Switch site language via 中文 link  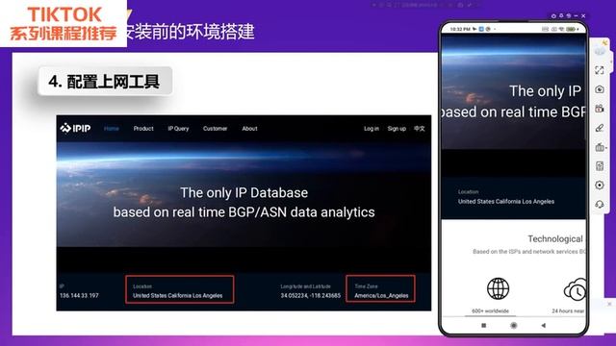tap(420, 128)
